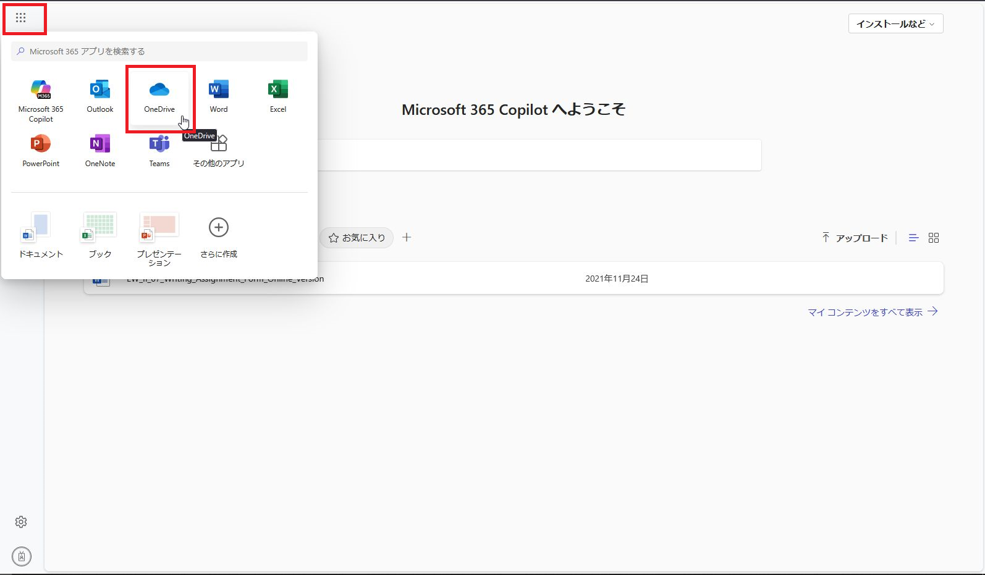Open その他のアプリ (more apps)
The width and height of the screenshot is (985, 575).
coord(219,151)
